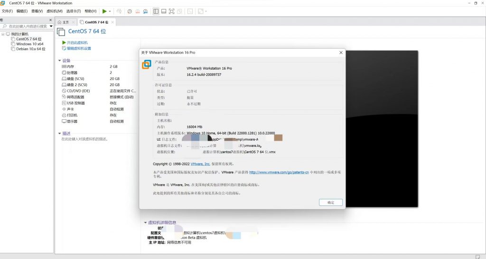Toggle the thumbnail bar view icon
486x259 pixels.
point(164,11)
